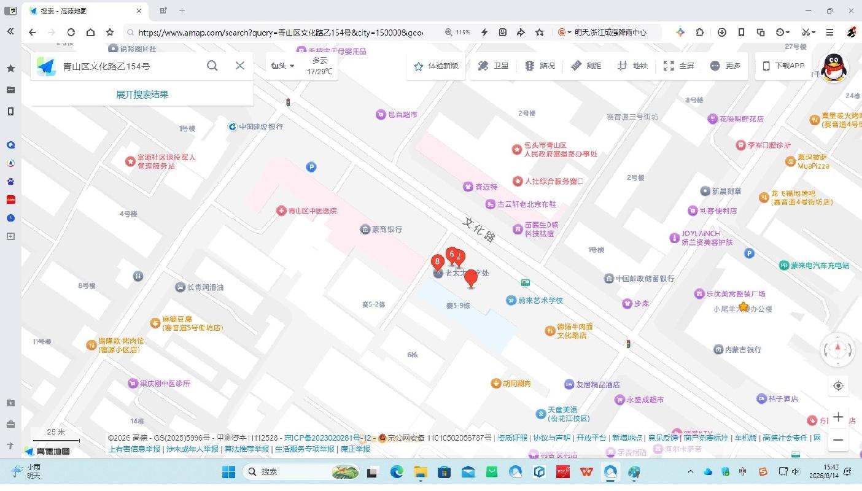The image size is (862, 491).
Task: Open the sidebar favorites star
Action: tap(10, 68)
